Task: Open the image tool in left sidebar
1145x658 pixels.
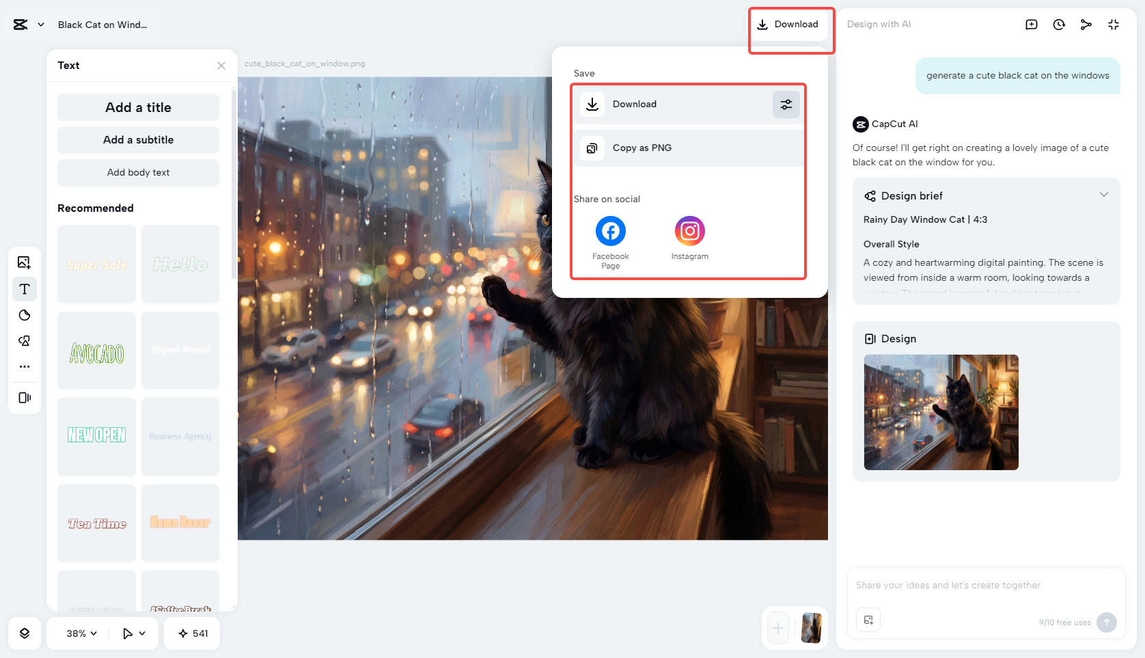Action: pos(25,262)
